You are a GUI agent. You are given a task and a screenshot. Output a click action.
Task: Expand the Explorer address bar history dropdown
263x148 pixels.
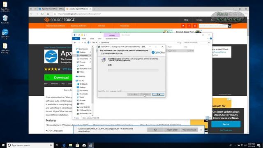tap(178, 43)
